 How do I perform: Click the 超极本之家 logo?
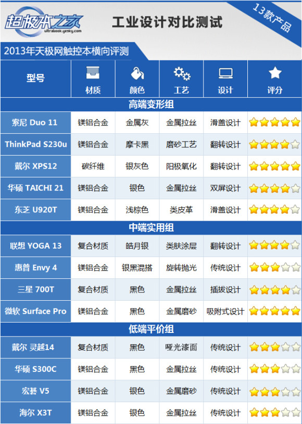point(43,22)
